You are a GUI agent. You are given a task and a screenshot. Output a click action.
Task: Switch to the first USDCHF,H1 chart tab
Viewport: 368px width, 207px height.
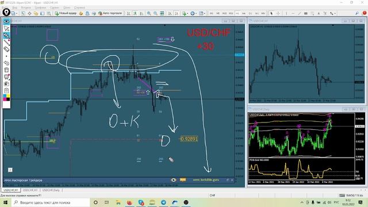pyautogui.click(x=11, y=190)
